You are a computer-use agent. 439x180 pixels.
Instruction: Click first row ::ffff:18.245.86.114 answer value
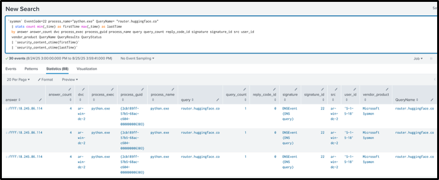point(24,109)
